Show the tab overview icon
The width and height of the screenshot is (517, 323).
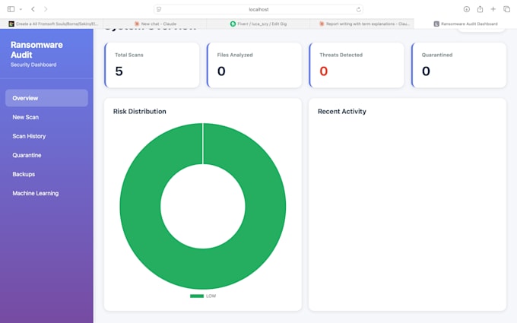(x=506, y=9)
